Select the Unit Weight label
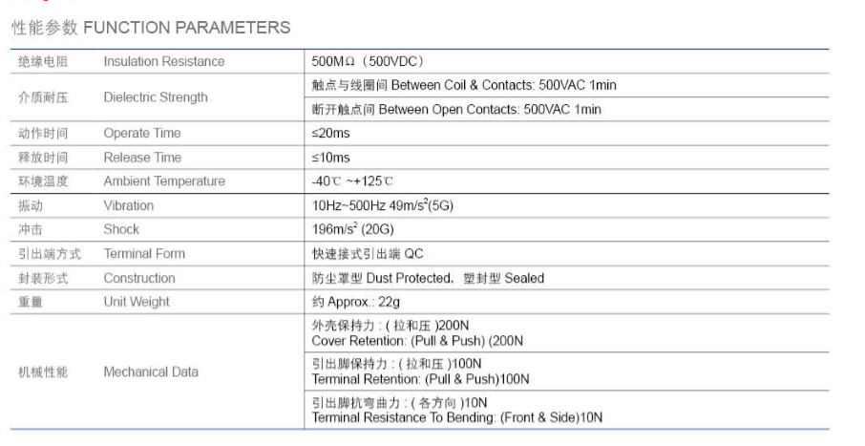The height and width of the screenshot is (446, 865). pos(137,302)
